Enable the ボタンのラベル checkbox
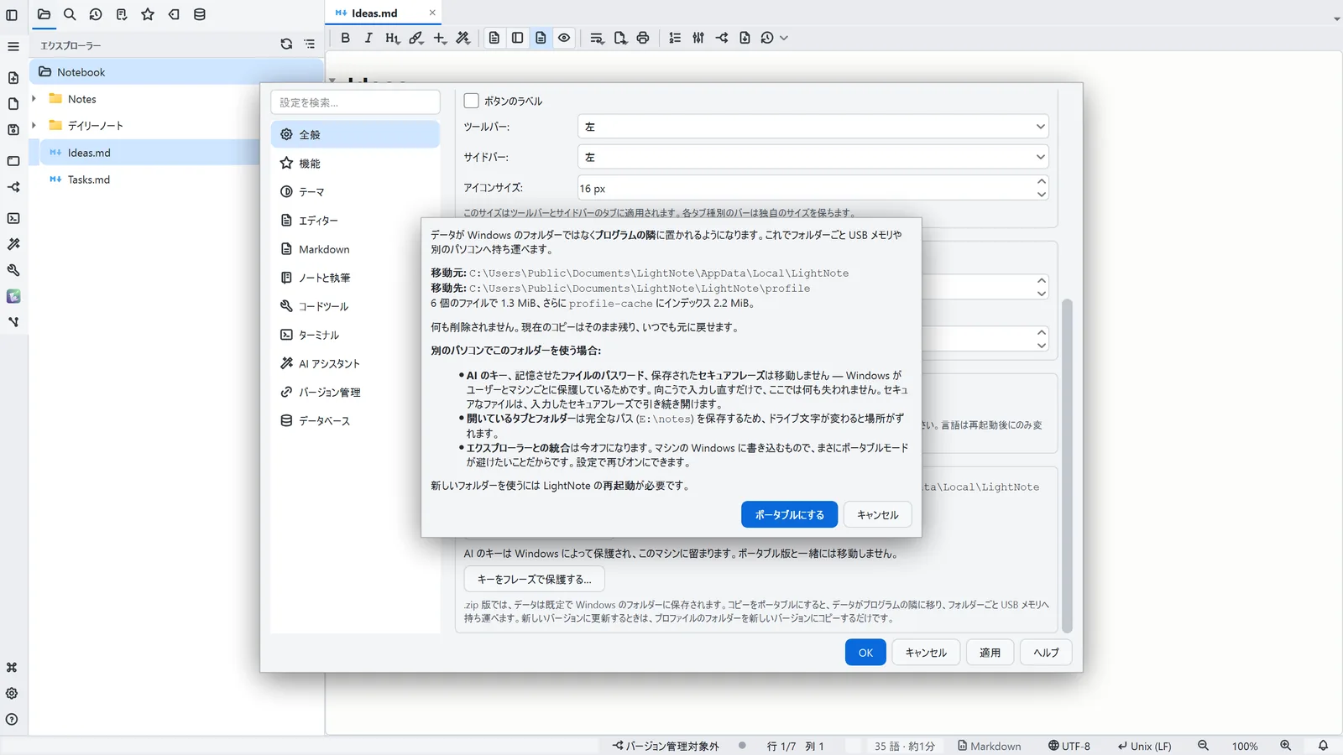The height and width of the screenshot is (755, 1343). click(x=472, y=101)
